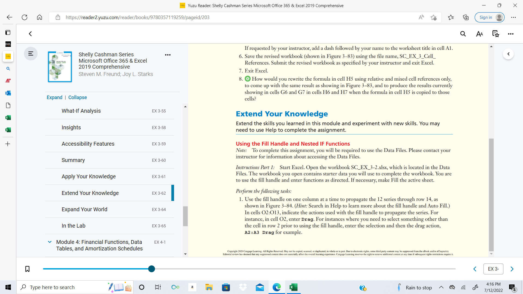Click the browser back arrow

tap(10, 17)
